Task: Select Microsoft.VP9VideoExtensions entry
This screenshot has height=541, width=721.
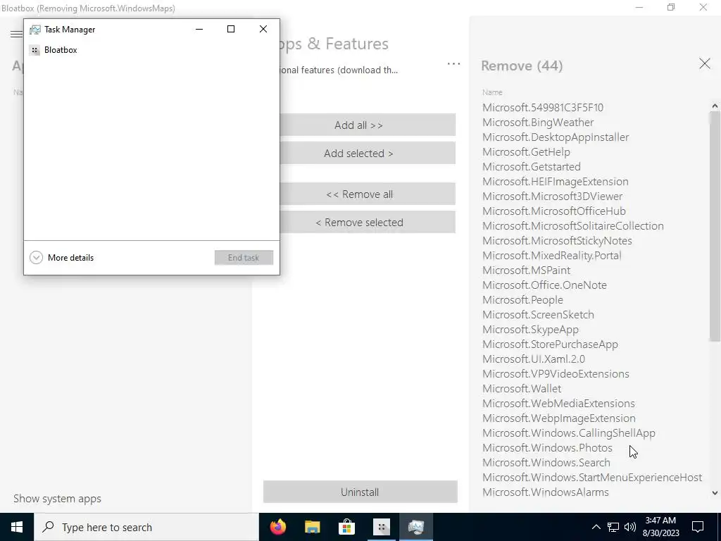Action: click(x=556, y=373)
